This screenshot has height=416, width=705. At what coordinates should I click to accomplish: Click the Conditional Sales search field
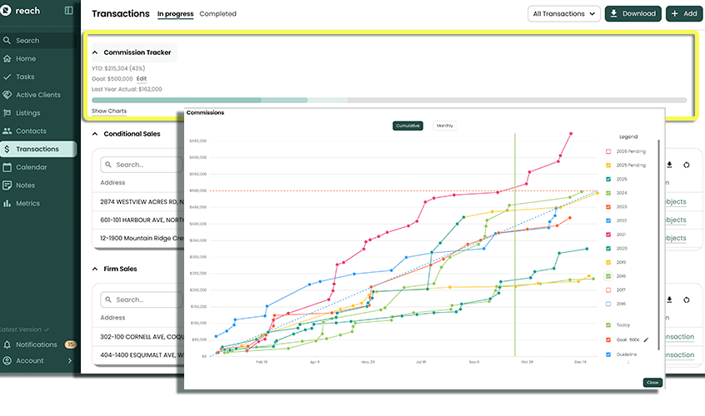coord(140,165)
